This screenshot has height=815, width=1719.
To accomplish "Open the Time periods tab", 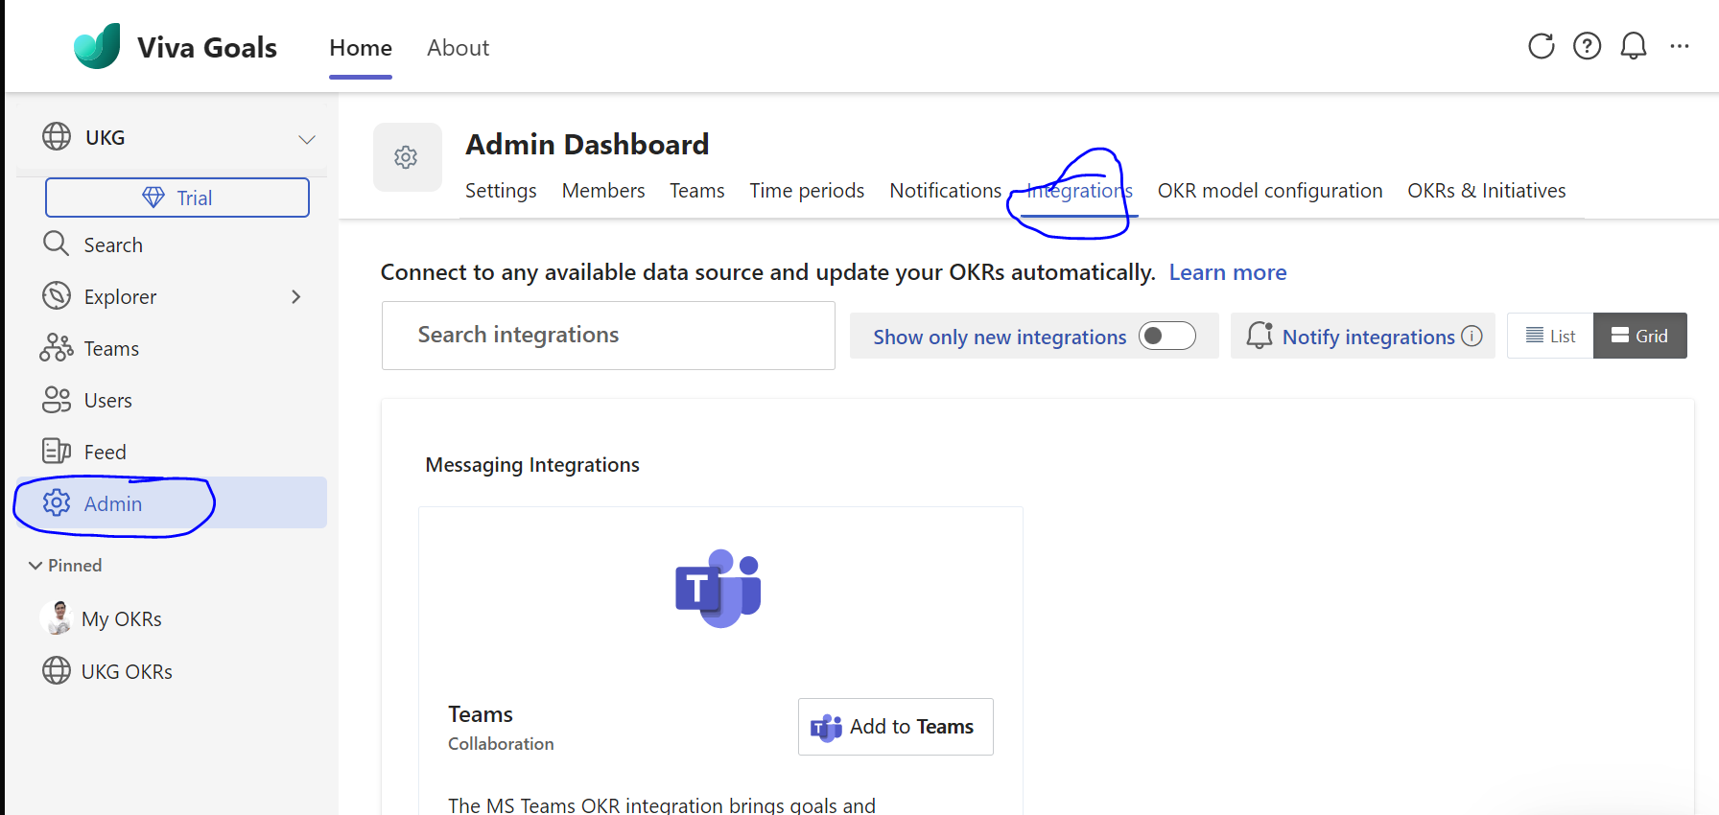I will [x=807, y=191].
